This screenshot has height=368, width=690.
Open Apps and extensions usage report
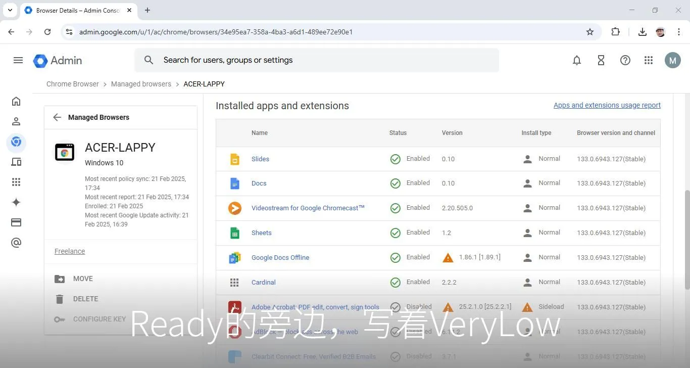[x=607, y=105]
